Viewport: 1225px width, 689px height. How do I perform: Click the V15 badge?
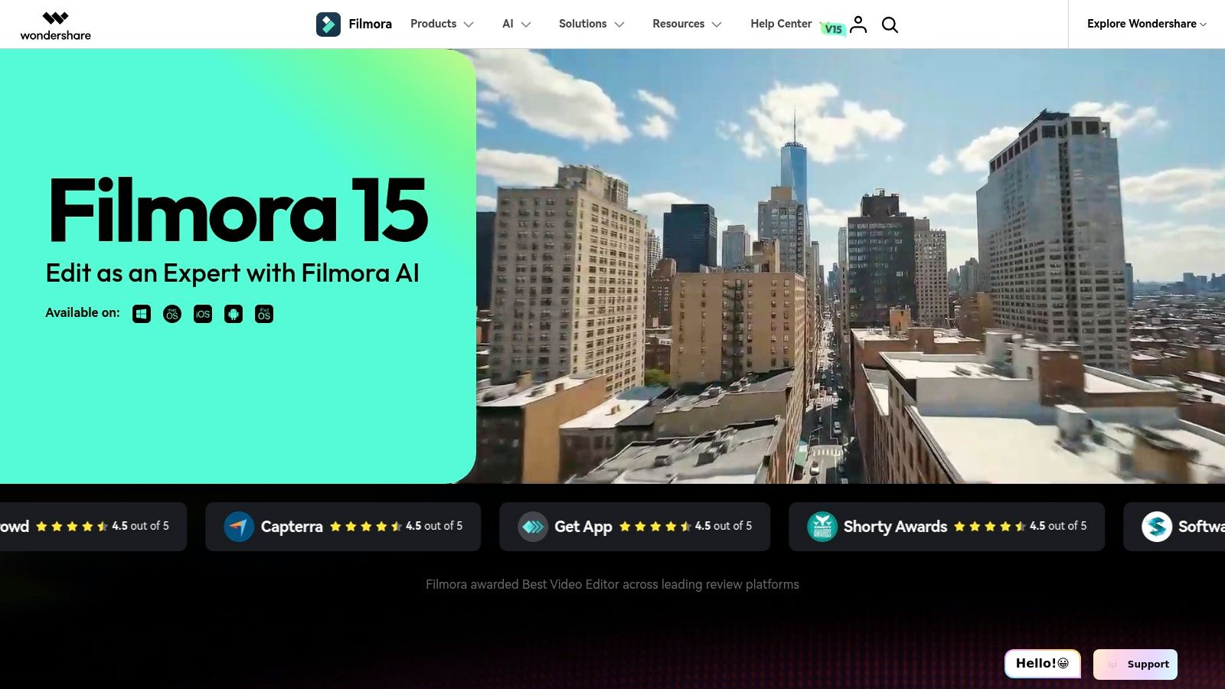click(833, 29)
